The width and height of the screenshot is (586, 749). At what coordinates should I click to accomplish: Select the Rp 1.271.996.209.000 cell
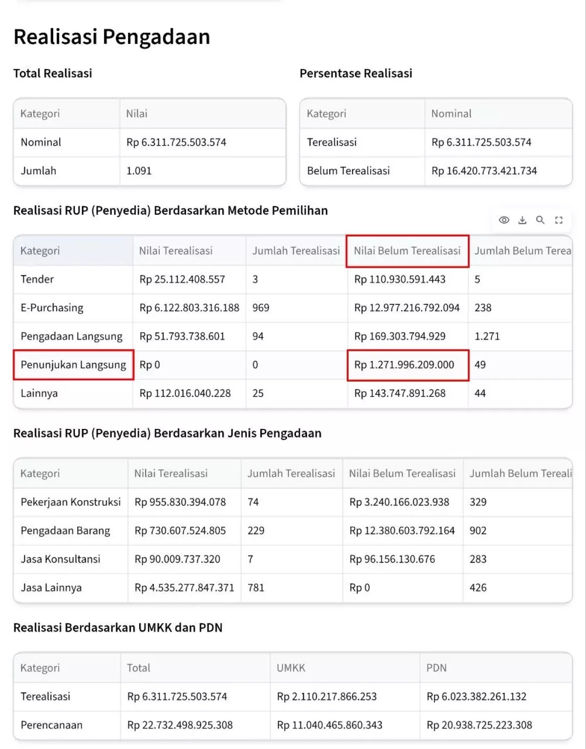pos(408,365)
